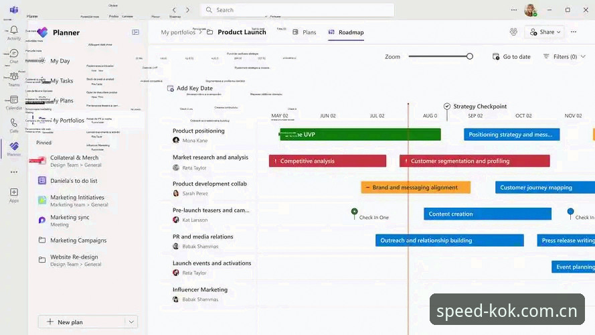
Task: Collapse the Planner navigation pane icon
Action: (x=135, y=32)
